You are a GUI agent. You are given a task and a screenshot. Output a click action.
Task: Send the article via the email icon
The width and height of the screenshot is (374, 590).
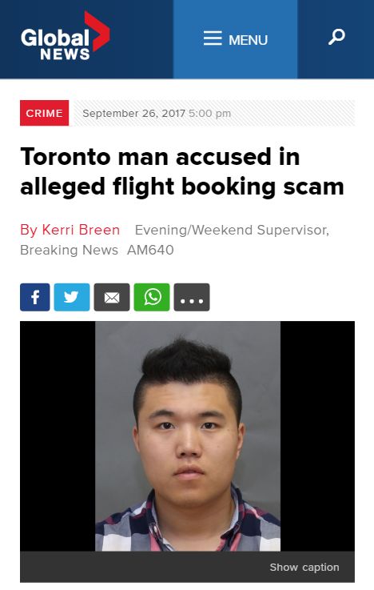pyautogui.click(x=112, y=297)
